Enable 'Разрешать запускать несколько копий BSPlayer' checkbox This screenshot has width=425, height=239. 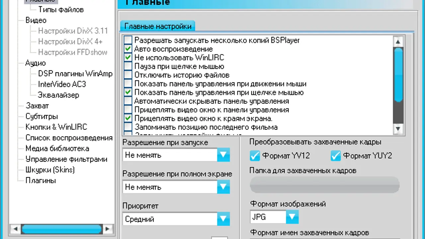tap(128, 40)
